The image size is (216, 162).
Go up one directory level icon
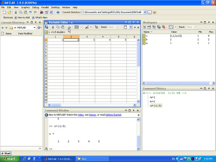click(155, 12)
